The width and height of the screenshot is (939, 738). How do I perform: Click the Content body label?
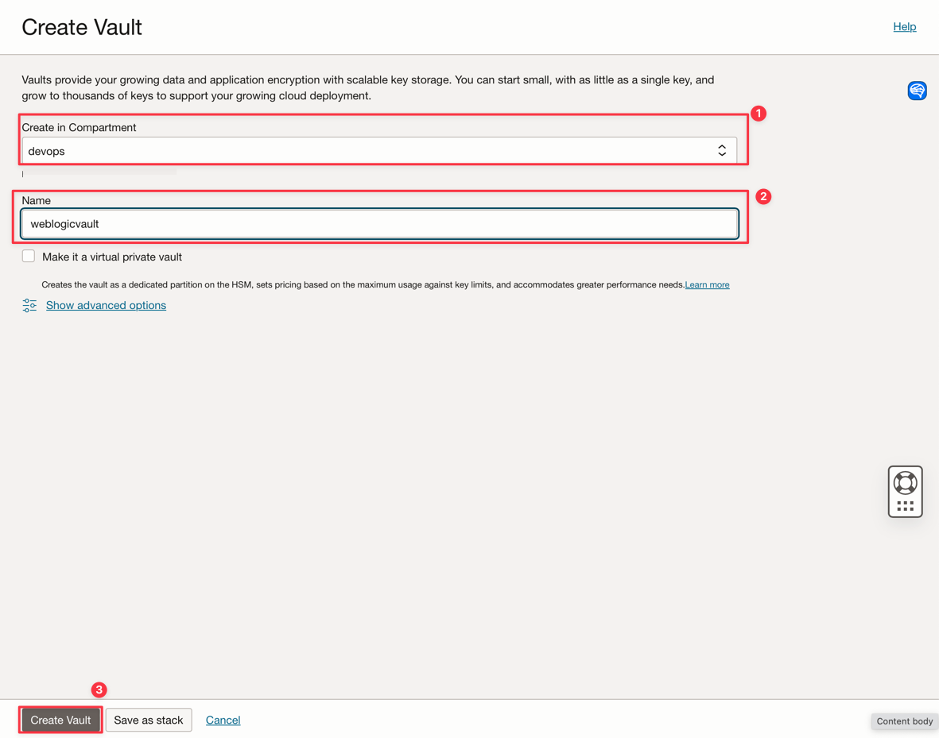(x=904, y=721)
